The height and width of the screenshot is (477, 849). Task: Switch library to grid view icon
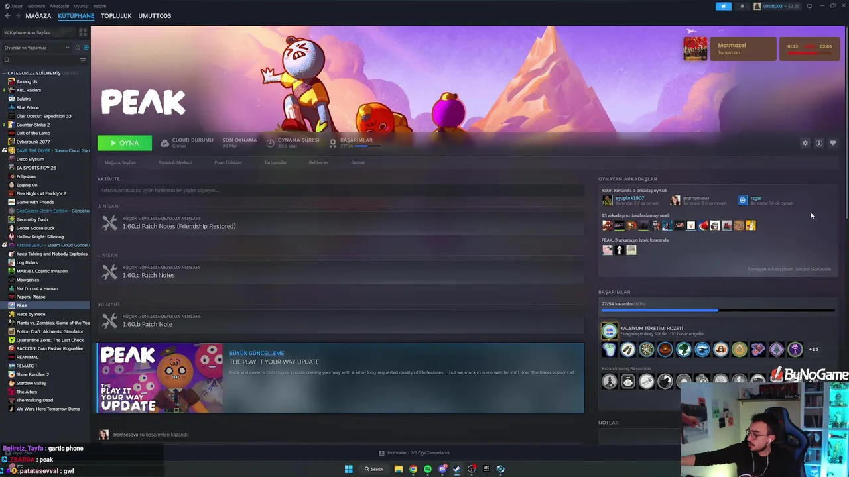pyautogui.click(x=83, y=32)
